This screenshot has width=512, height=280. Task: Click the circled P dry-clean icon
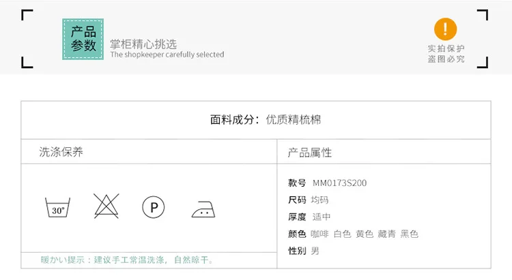154,207
